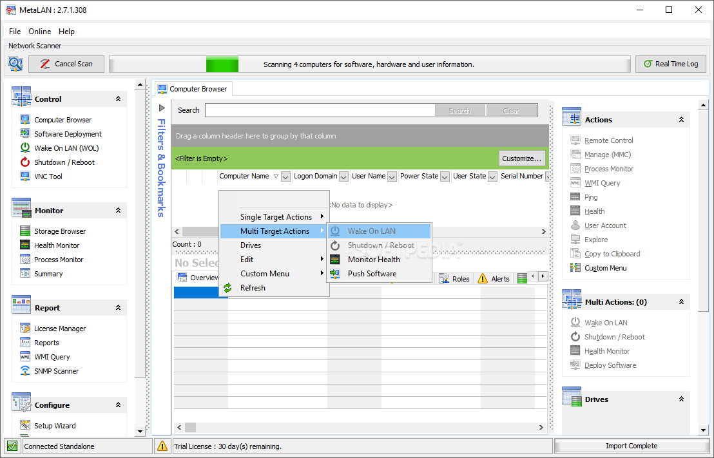Open Summary under Monitor
714x458 pixels.
click(48, 274)
